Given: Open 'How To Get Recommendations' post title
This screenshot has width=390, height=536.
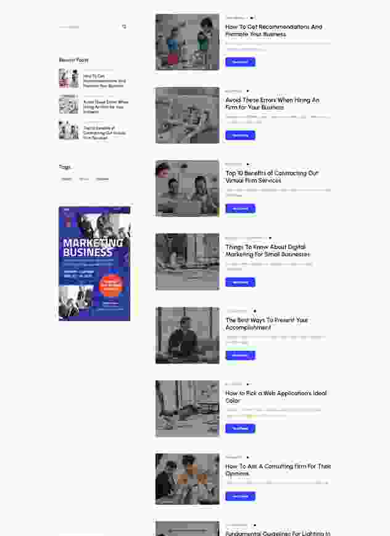Looking at the screenshot, I should 273,30.
